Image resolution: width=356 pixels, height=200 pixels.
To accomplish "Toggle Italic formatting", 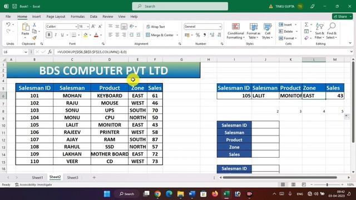I will pyautogui.click(x=56, y=35).
